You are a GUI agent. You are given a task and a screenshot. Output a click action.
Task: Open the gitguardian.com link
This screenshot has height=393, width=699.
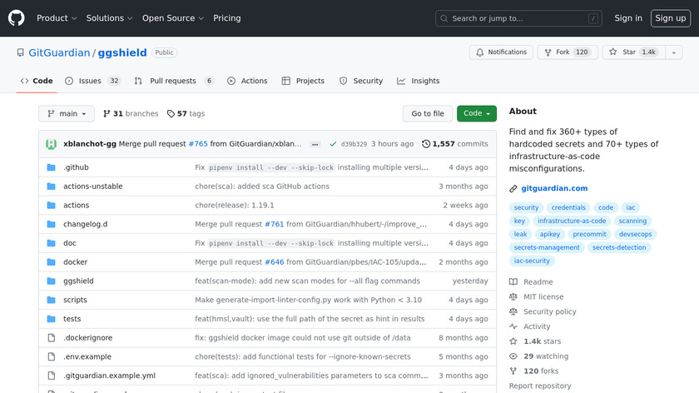tap(554, 188)
